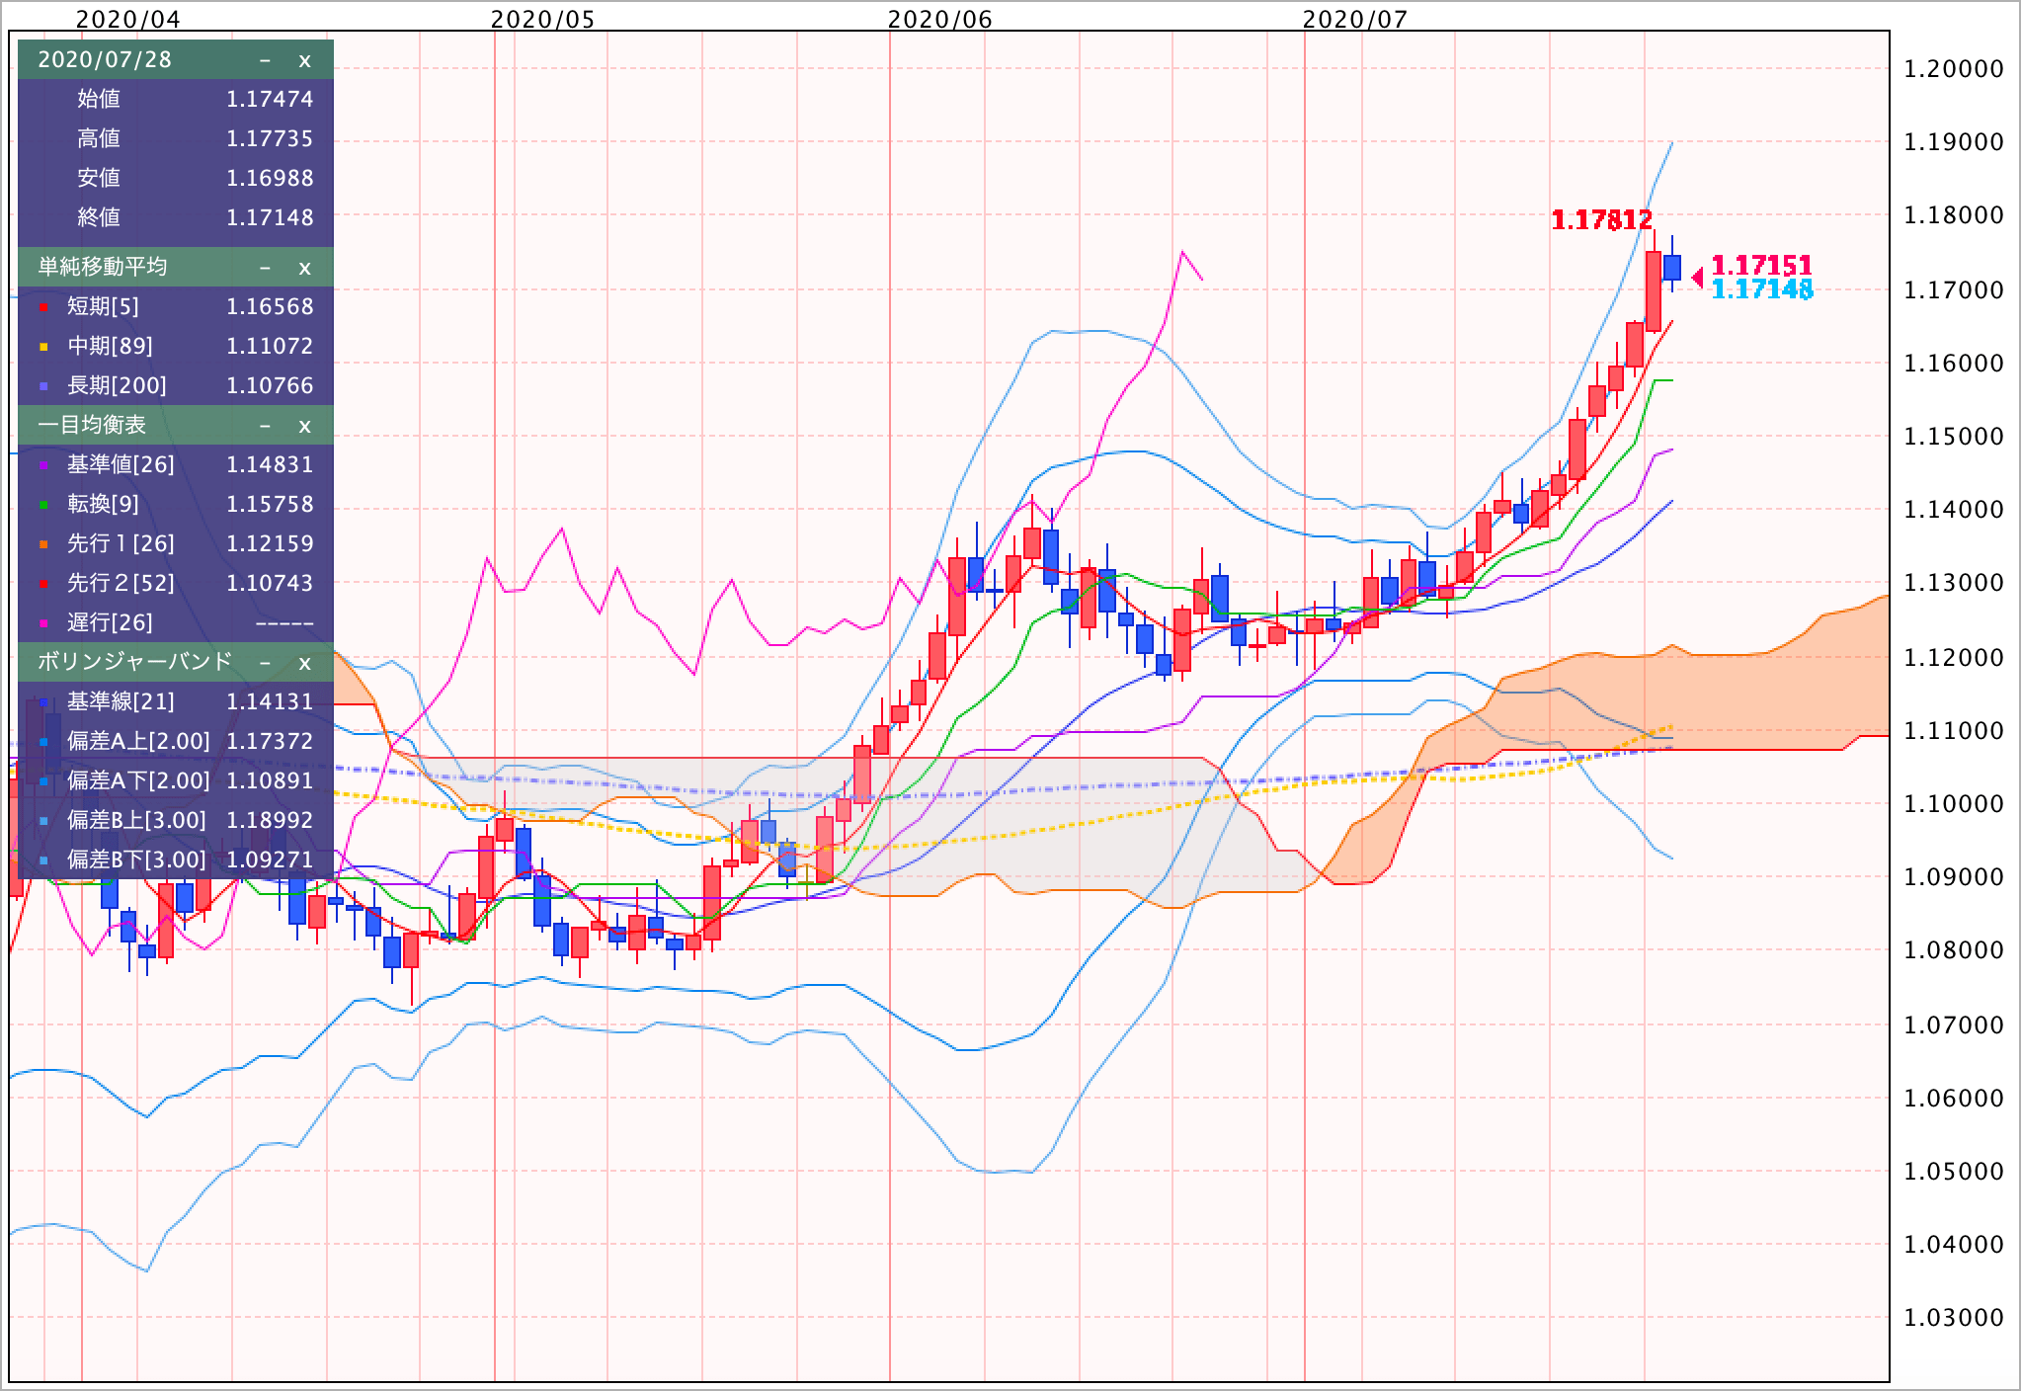Click the 2020/05 date axis label
2021x1391 pixels.
[543, 19]
